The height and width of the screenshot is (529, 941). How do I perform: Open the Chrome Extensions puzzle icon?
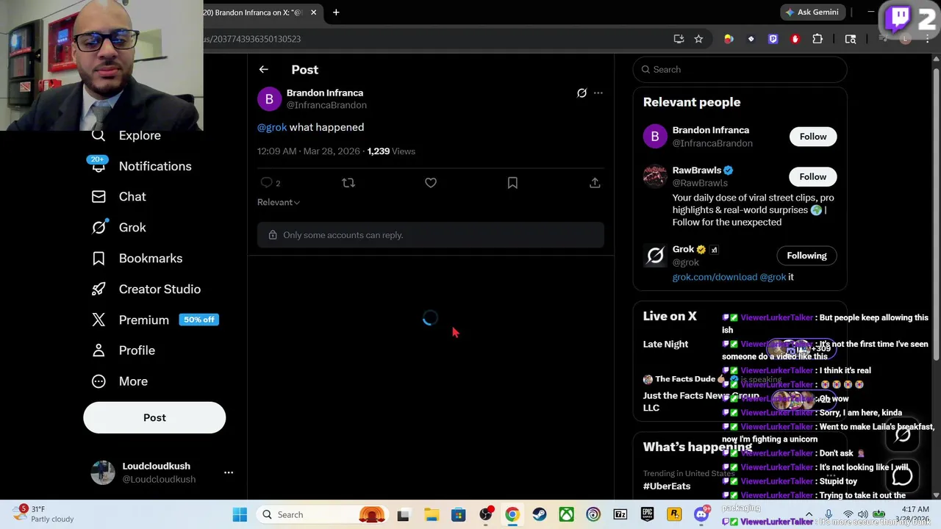[x=817, y=39]
